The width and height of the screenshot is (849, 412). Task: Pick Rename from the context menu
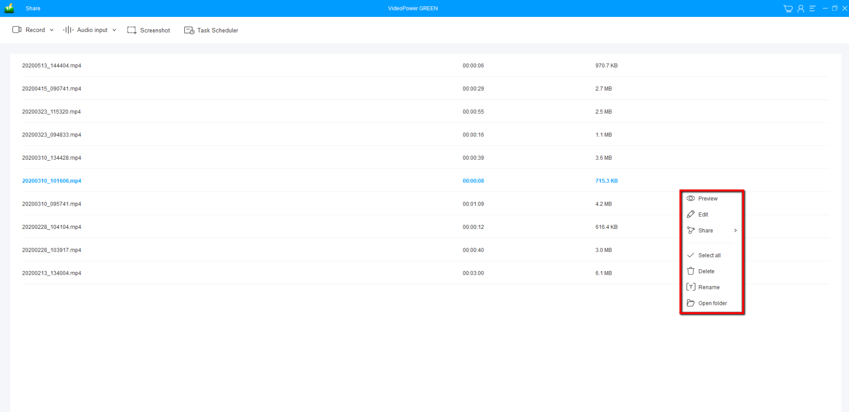click(708, 287)
